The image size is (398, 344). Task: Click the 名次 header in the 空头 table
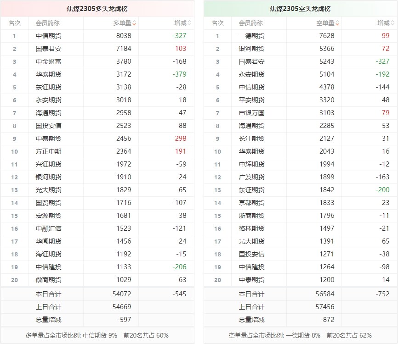tap(217, 23)
